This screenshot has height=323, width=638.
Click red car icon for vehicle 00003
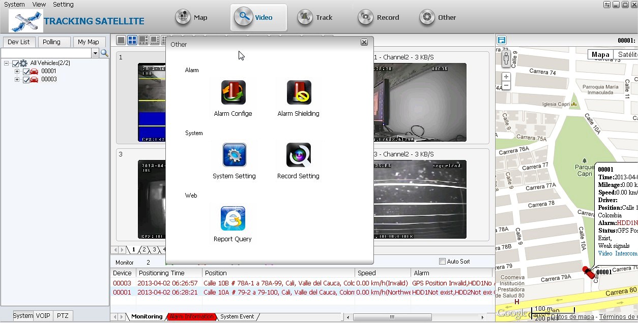click(34, 80)
